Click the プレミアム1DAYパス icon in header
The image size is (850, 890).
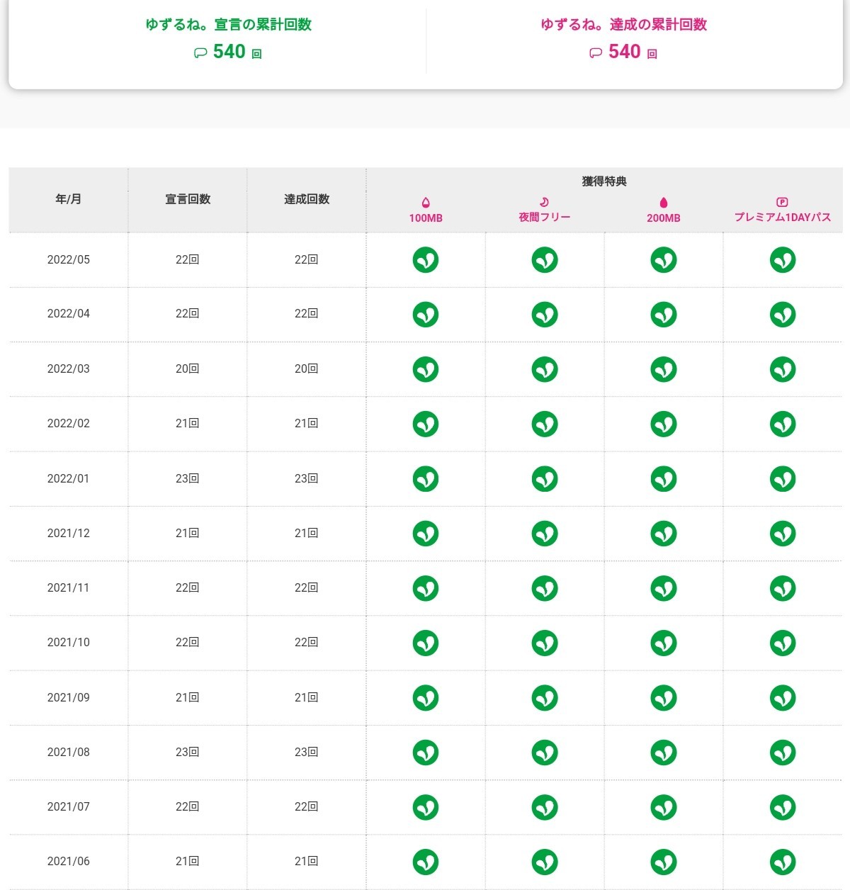tap(782, 202)
